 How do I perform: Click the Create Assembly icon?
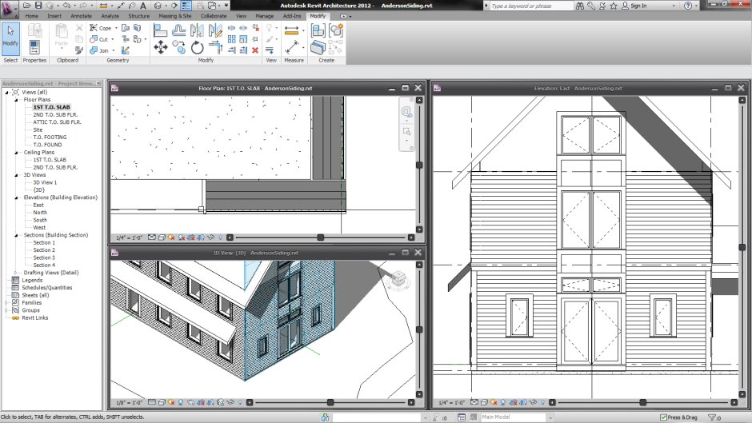(318, 30)
